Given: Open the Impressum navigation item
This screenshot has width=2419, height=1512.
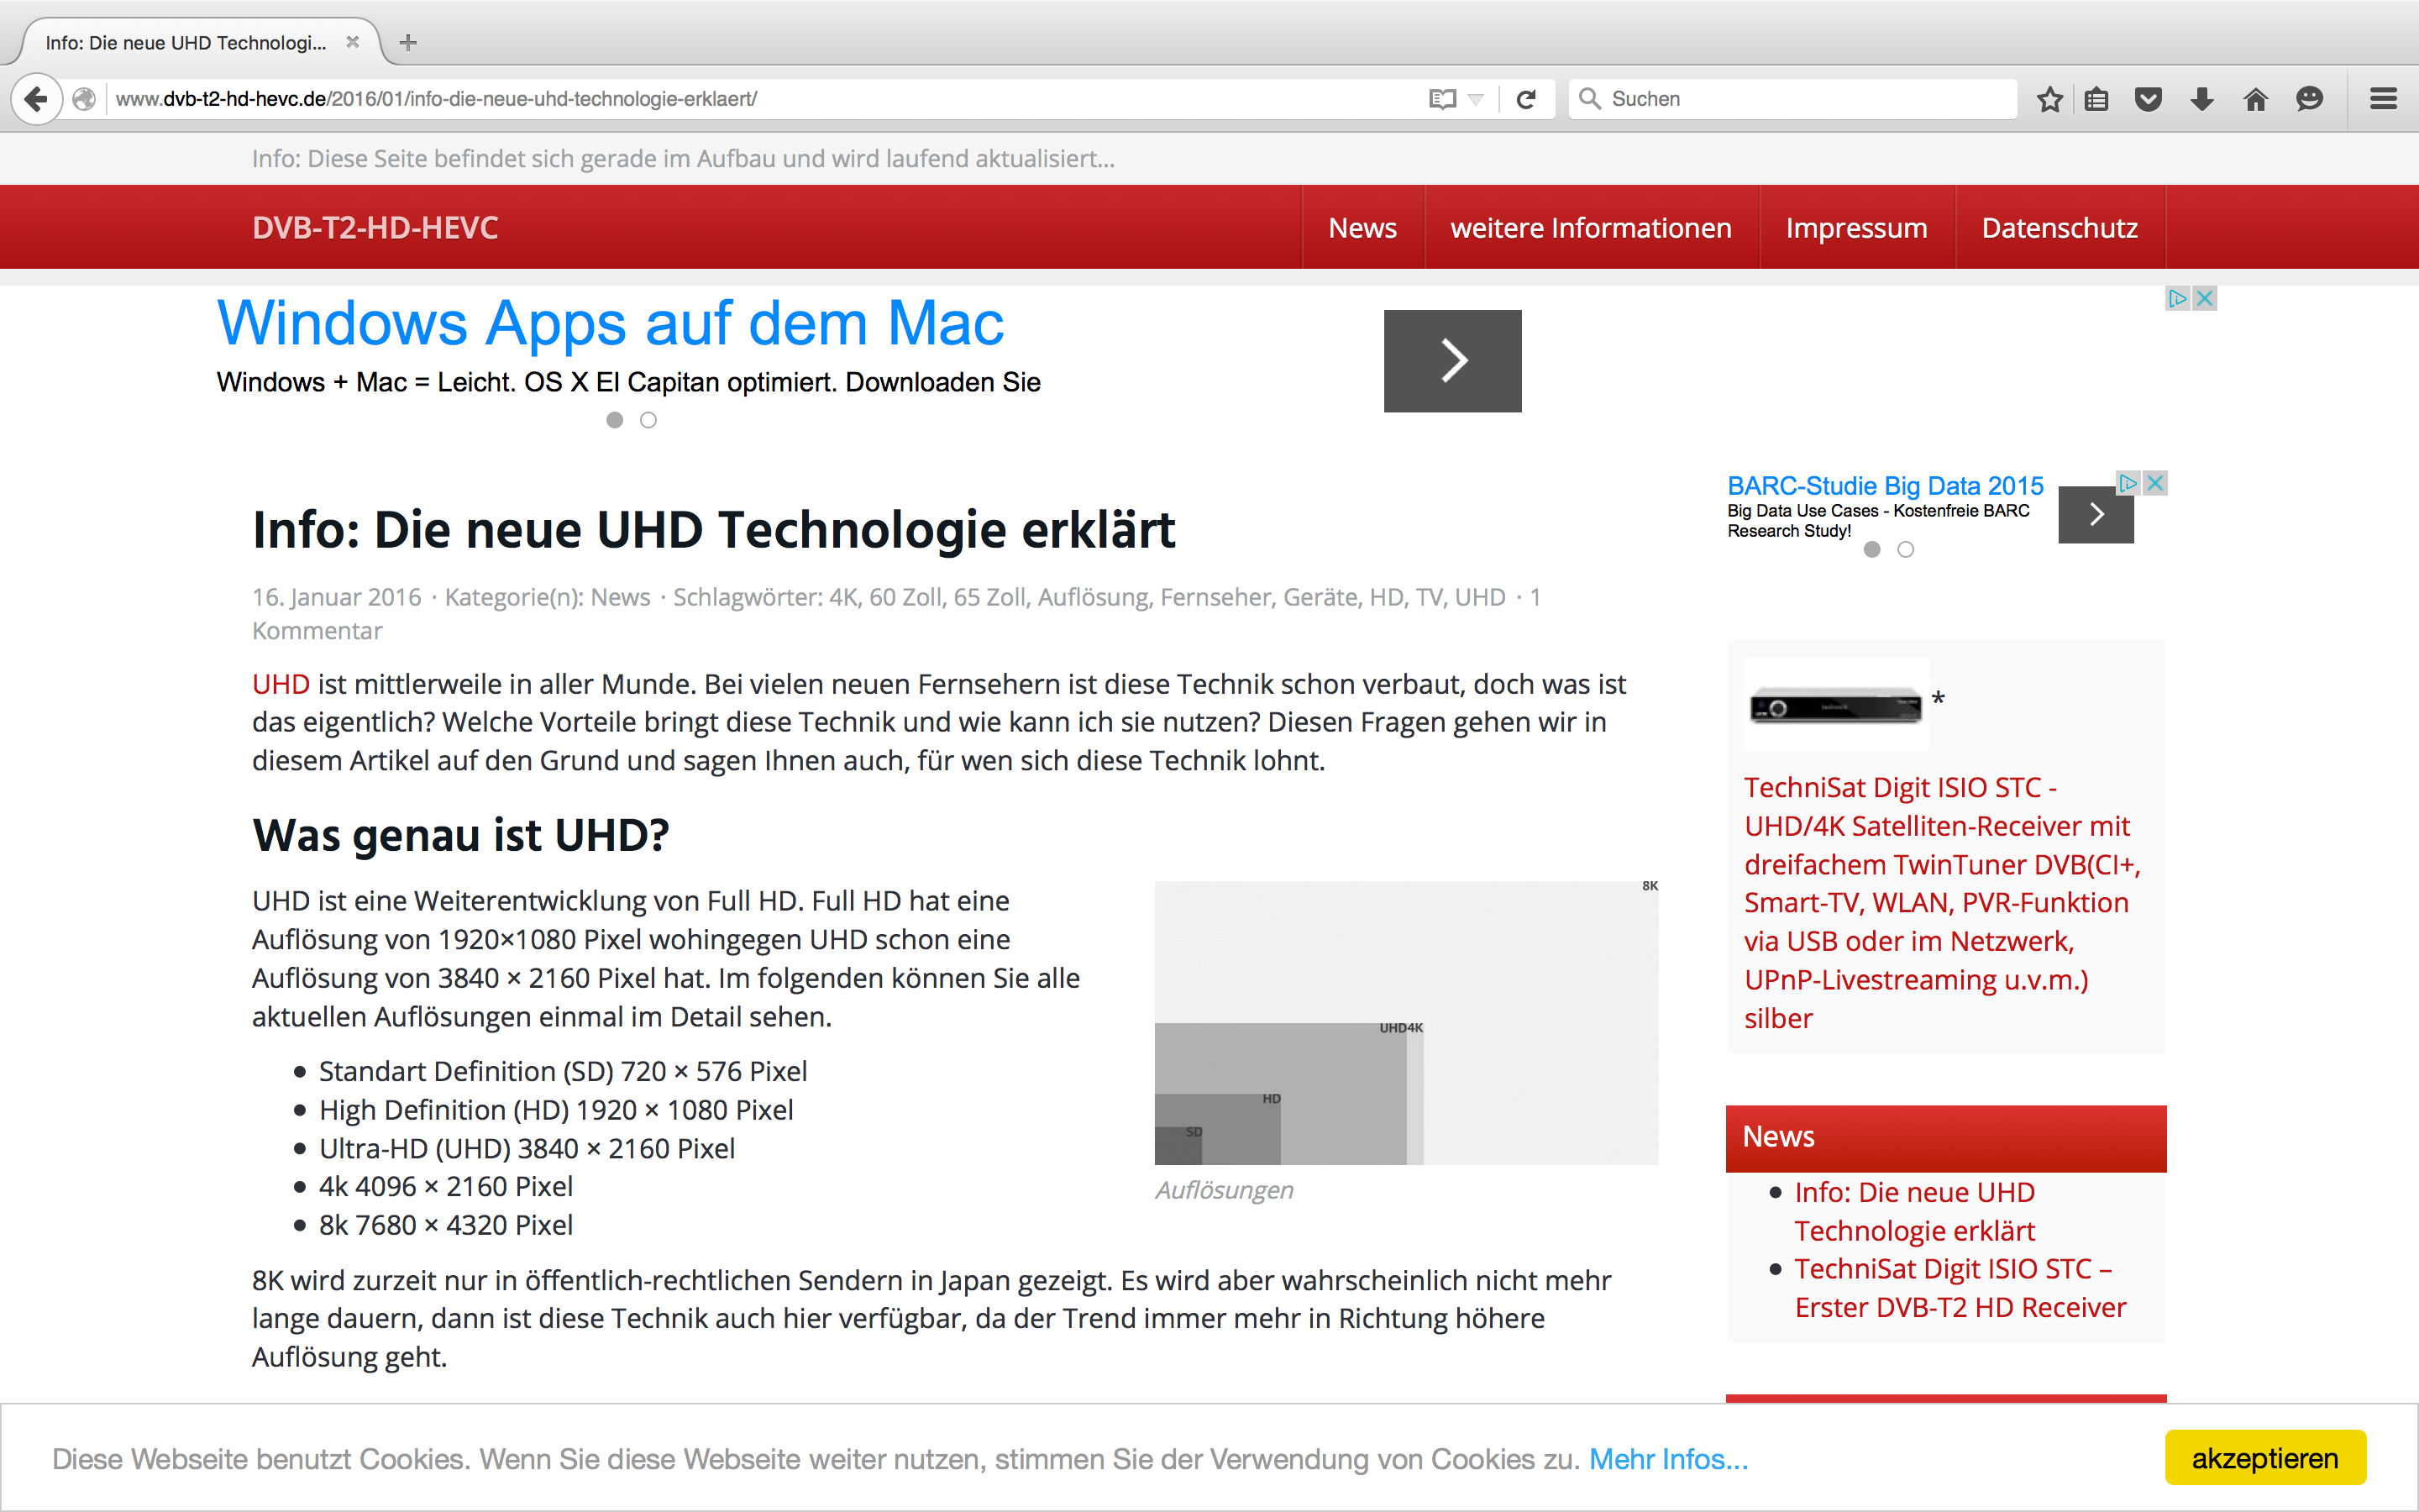Looking at the screenshot, I should 1856,228.
